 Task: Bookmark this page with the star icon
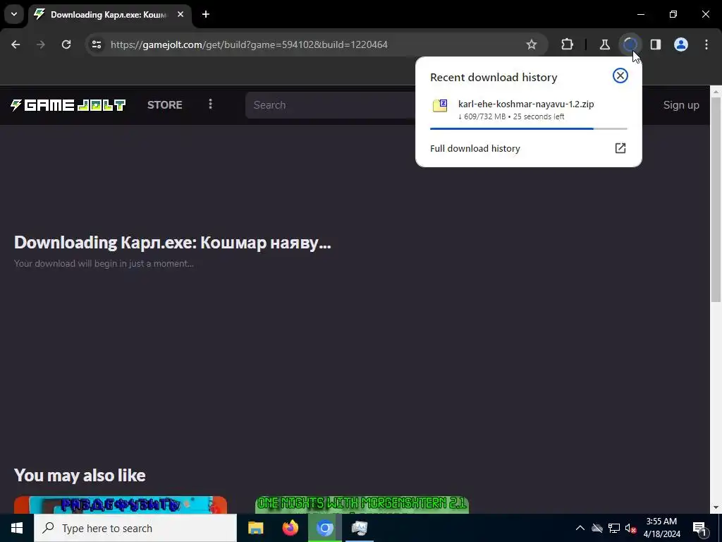(x=532, y=44)
